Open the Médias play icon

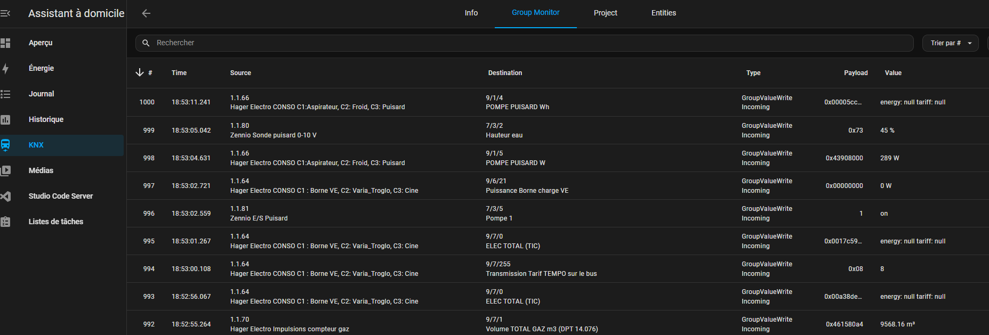point(5,170)
